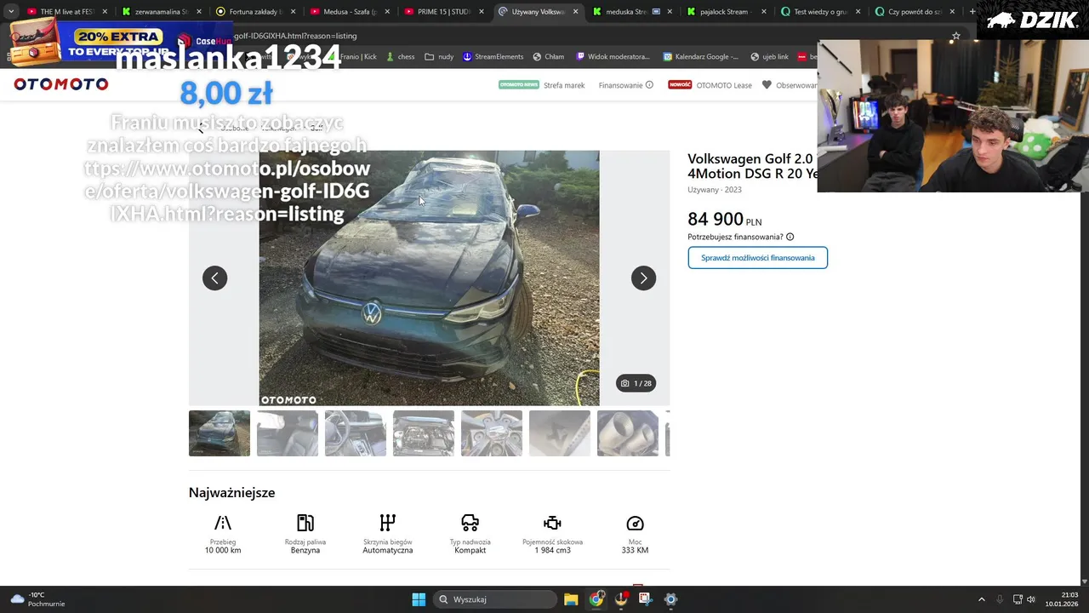Click the Finansowanie info circle icon

(x=649, y=84)
